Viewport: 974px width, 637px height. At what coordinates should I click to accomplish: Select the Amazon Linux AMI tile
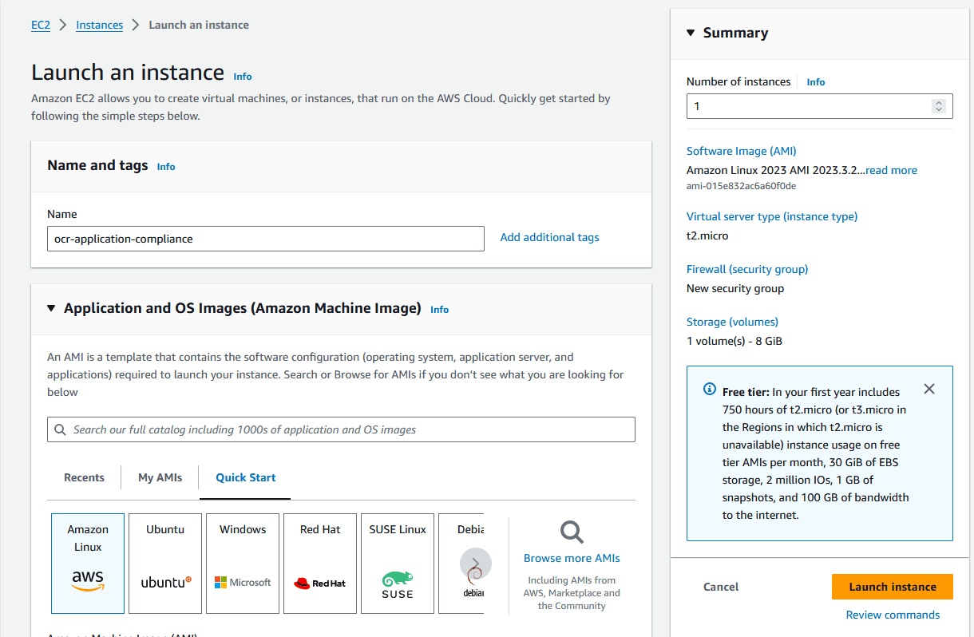pos(88,564)
